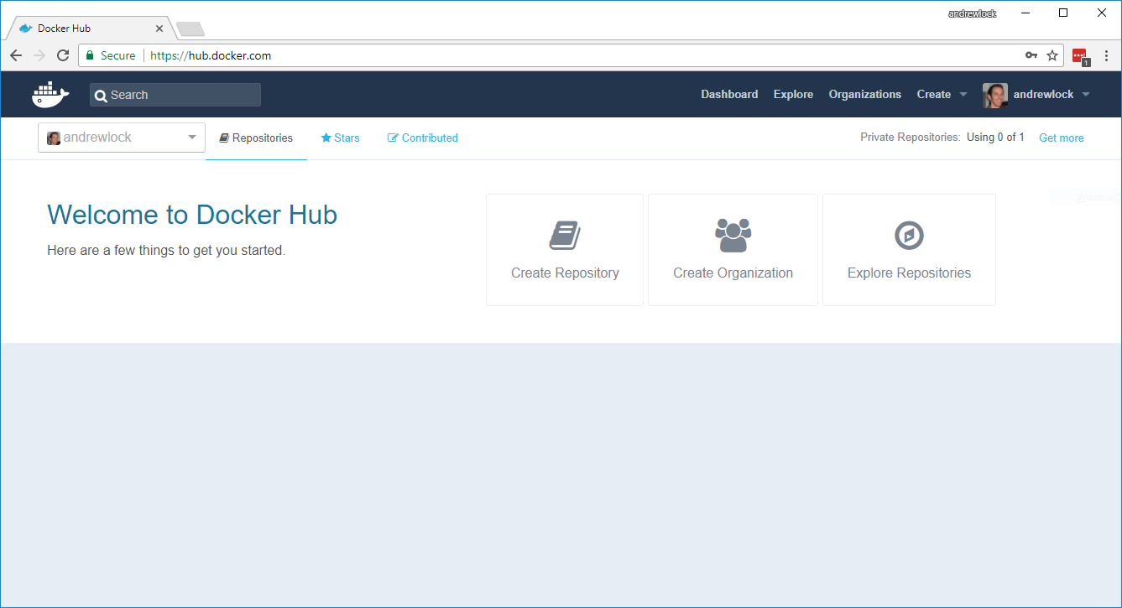The height and width of the screenshot is (608, 1122).
Task: Minimize the Chrome browser window
Action: click(1025, 13)
